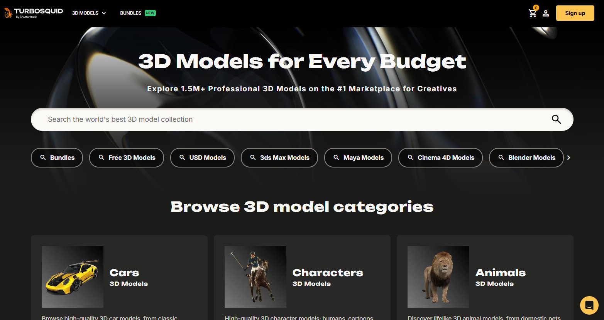Open the polo player character thumbnail
The width and height of the screenshot is (604, 320).
[x=255, y=277]
